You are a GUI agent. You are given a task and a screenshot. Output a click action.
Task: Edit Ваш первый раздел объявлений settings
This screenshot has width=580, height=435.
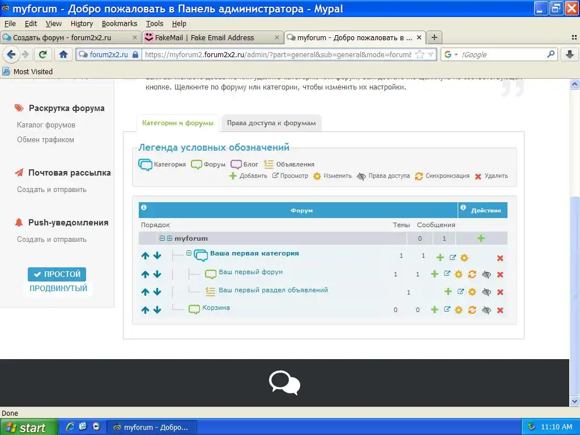point(472,292)
